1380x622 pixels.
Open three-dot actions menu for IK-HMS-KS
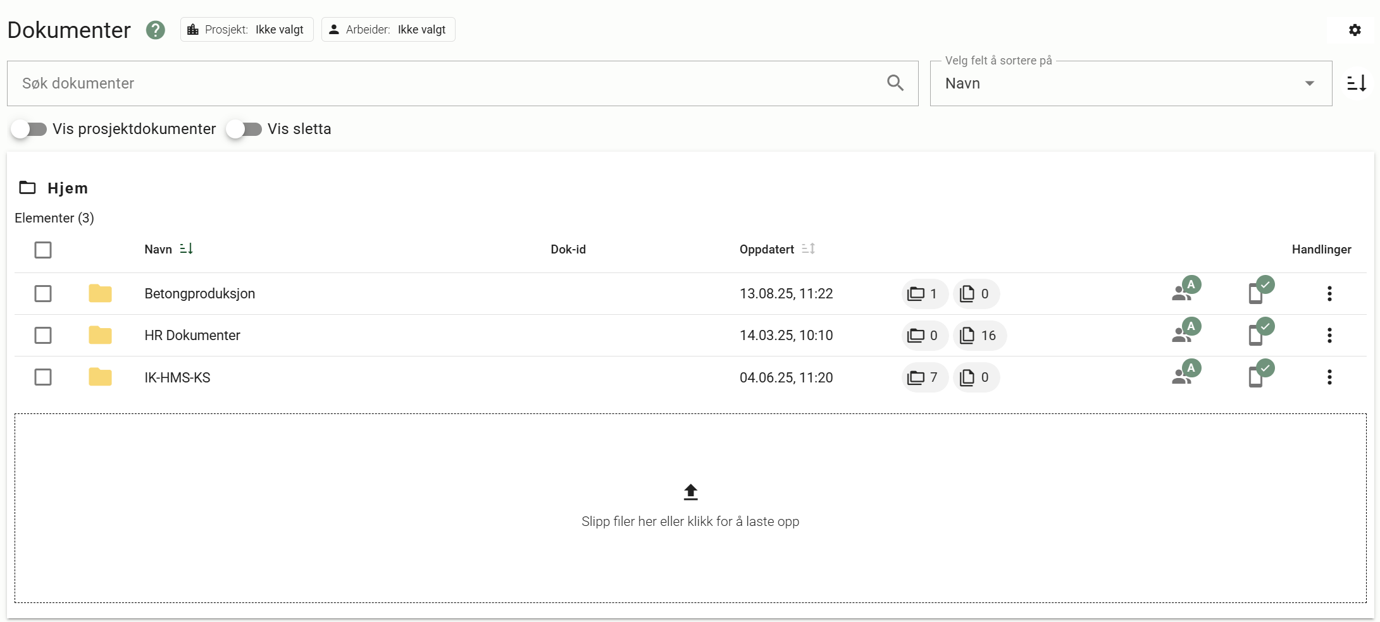tap(1329, 377)
